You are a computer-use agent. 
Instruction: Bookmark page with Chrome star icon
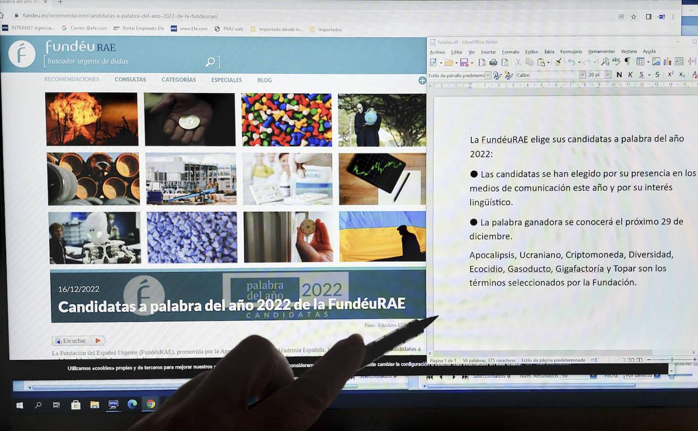pyautogui.click(x=634, y=17)
